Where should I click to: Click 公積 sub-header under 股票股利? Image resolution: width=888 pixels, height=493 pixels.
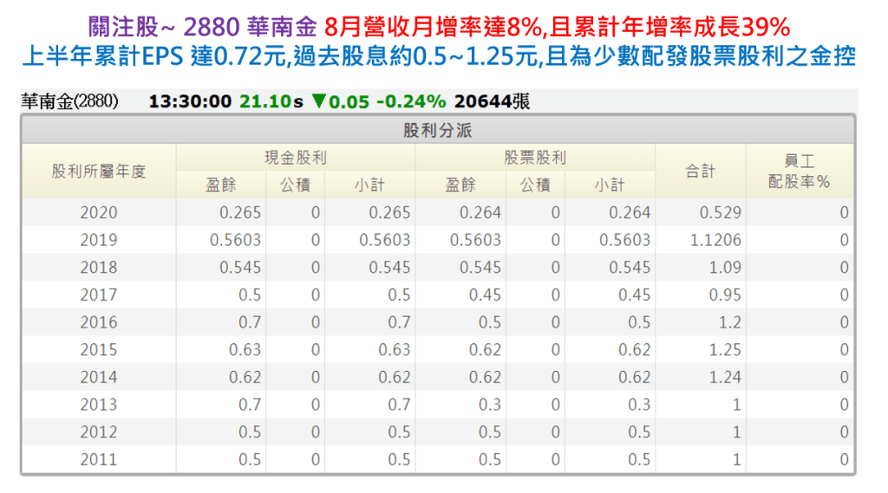point(535,185)
